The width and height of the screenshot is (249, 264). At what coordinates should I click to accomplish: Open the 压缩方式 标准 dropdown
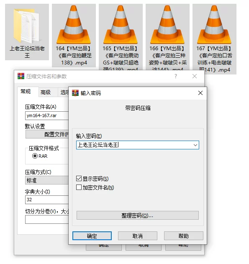coord(47,180)
